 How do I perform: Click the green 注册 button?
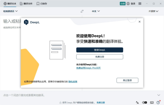[x=122, y=4]
